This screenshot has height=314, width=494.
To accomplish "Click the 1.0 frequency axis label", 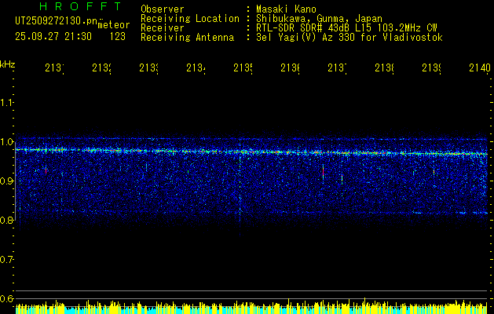I will click(x=6, y=142).
